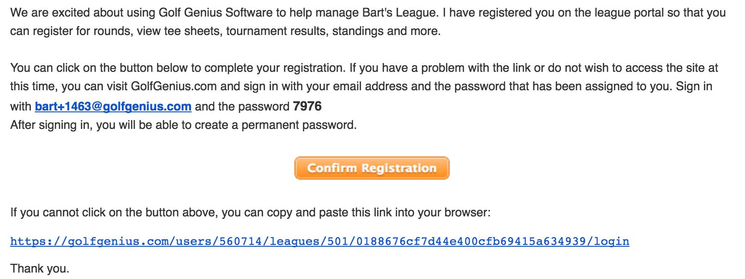745x279 pixels.
Task: Open the bart+1463@golfgenius.com email link
Action: (x=113, y=106)
